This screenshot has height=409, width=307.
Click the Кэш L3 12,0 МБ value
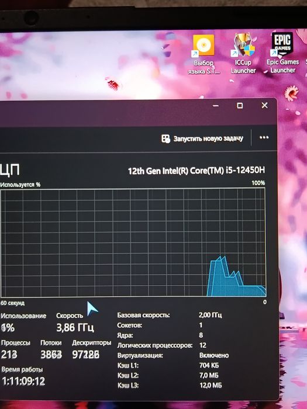pyautogui.click(x=211, y=385)
